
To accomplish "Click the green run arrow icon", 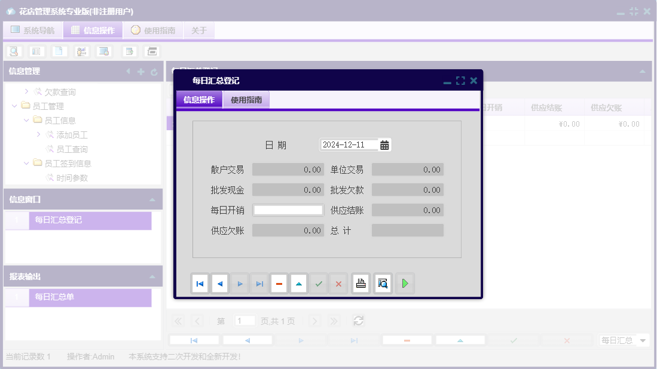I will pos(405,284).
